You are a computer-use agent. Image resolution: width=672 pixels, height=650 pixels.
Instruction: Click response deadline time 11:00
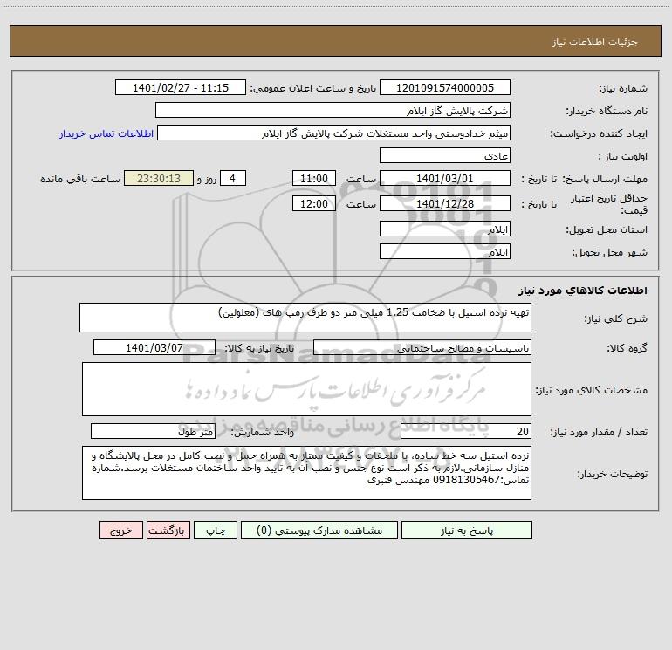(x=313, y=178)
